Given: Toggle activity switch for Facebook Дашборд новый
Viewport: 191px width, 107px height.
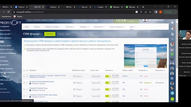Looking at the screenshot, I should tap(108, 83).
